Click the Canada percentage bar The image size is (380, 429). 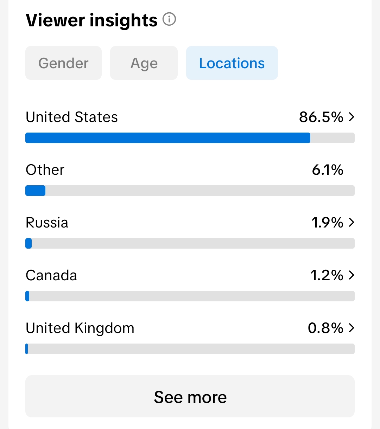[190, 296]
